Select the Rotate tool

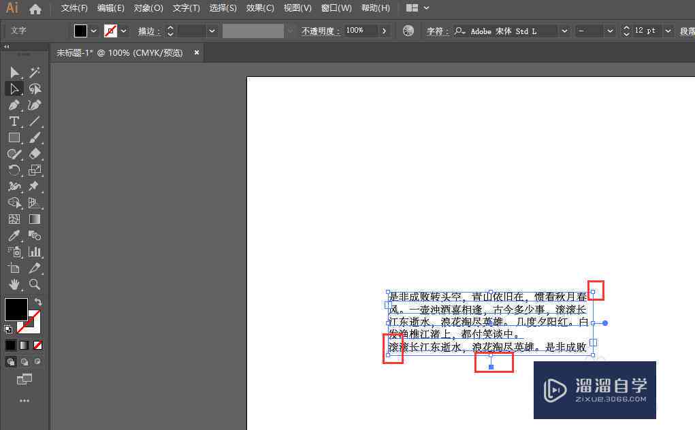click(x=14, y=170)
